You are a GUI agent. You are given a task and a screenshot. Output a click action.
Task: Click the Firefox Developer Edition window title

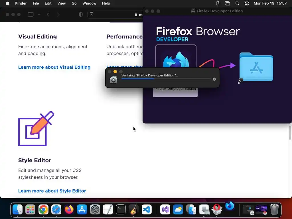220,11
